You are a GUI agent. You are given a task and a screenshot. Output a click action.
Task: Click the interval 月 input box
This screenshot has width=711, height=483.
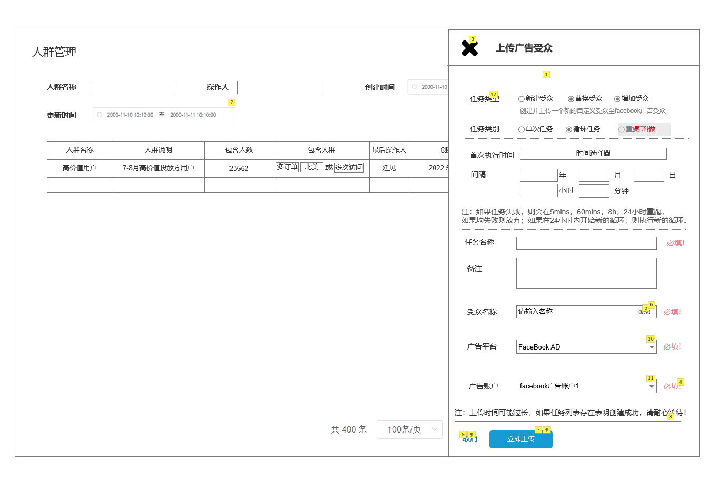(x=594, y=175)
